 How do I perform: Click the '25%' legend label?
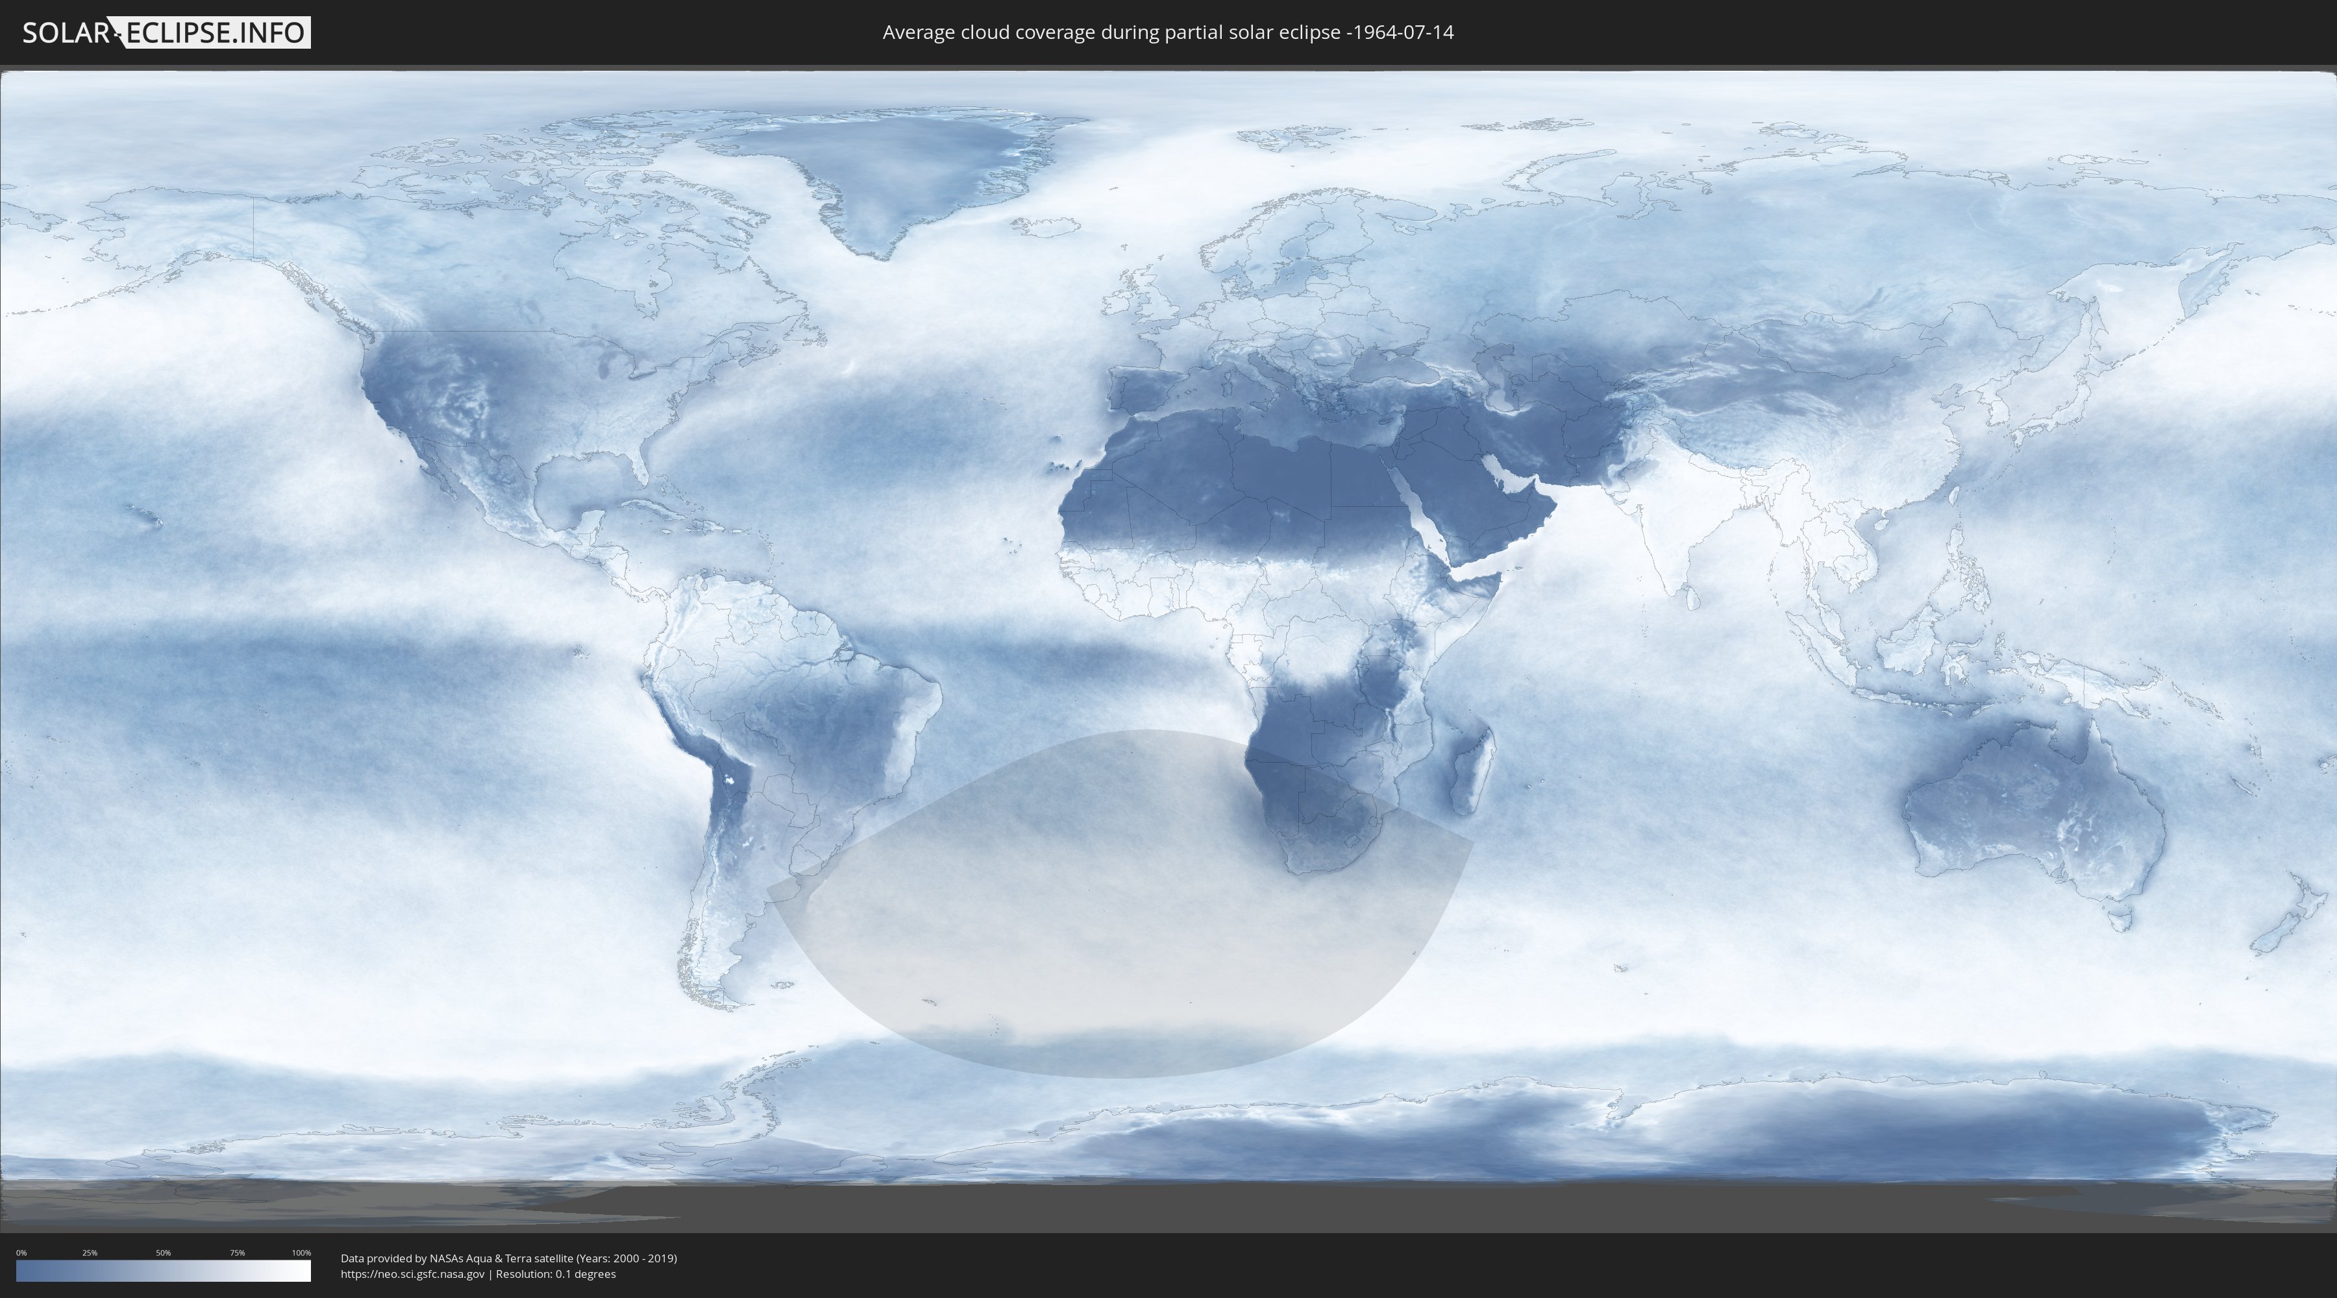pos(90,1253)
